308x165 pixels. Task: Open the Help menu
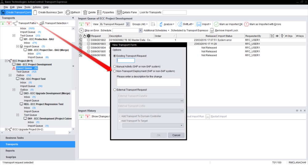click(x=46, y=7)
